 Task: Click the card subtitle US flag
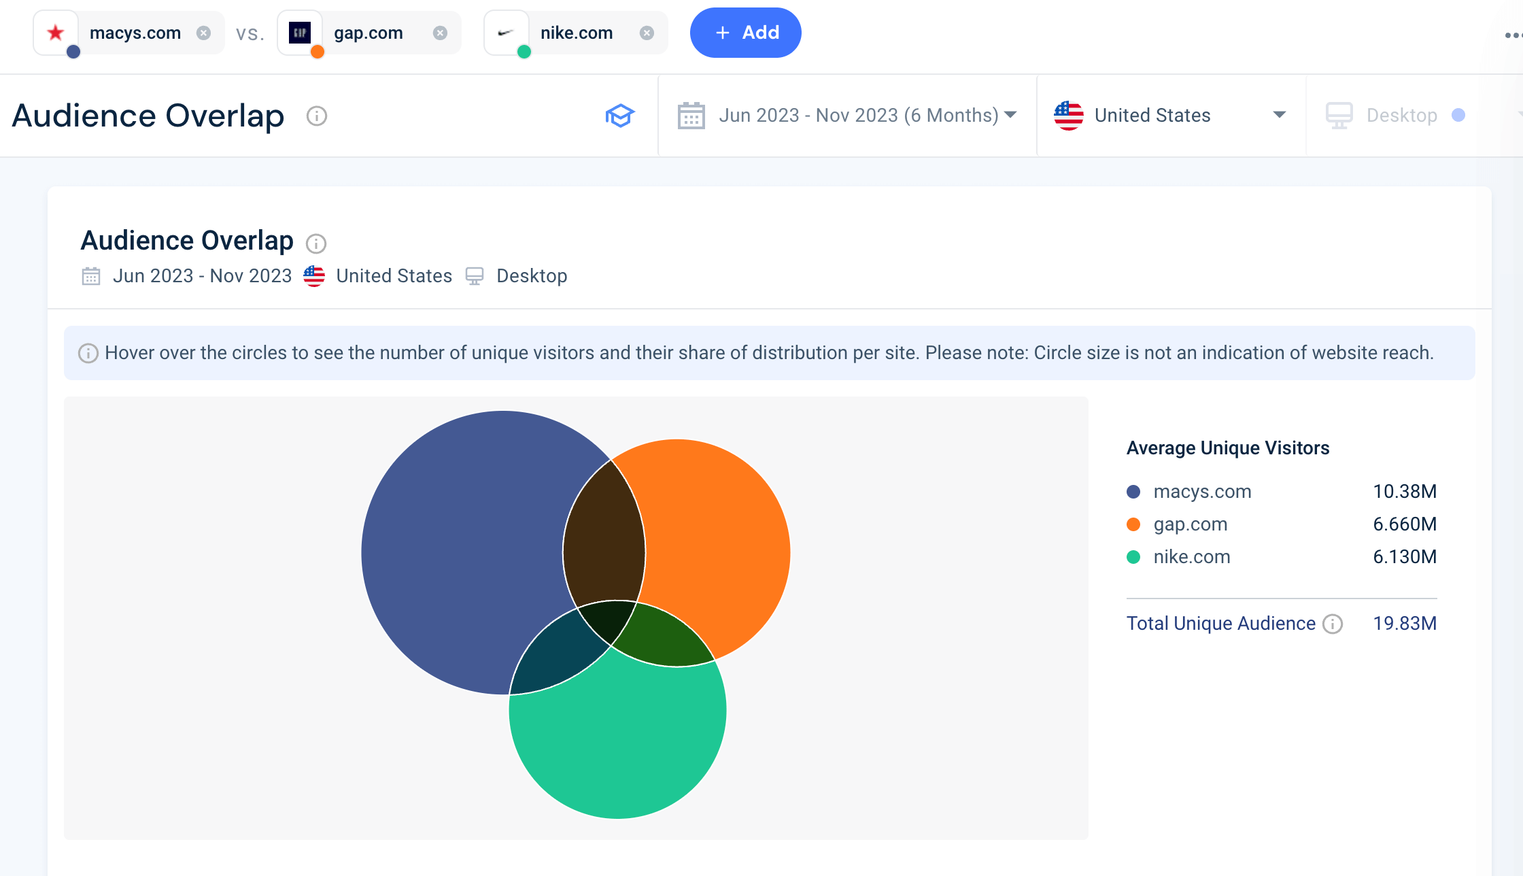pos(314,276)
